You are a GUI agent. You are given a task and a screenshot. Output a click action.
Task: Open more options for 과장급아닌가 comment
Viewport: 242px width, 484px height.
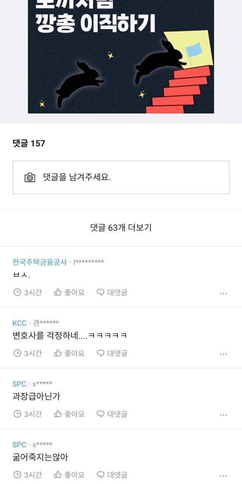point(223,415)
